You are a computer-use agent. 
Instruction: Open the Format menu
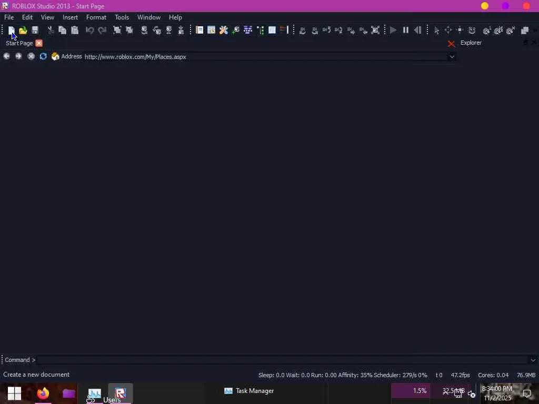tap(96, 17)
